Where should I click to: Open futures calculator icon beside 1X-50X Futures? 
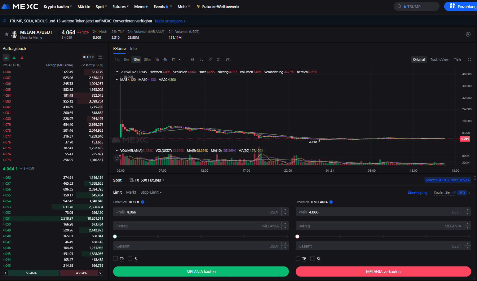pyautogui.click(x=131, y=180)
